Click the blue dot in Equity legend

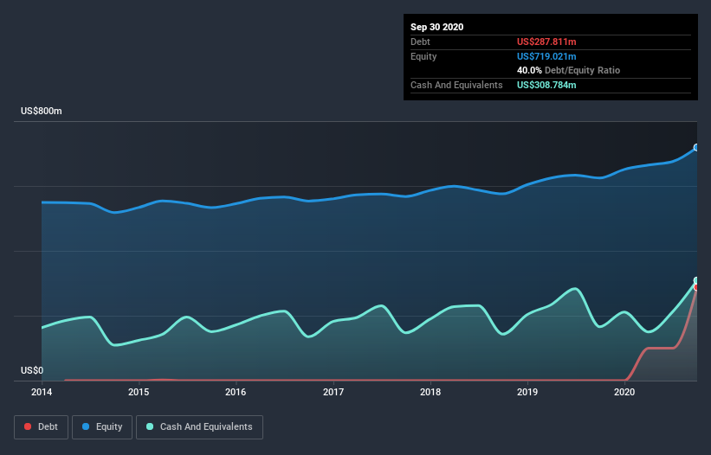(x=86, y=426)
